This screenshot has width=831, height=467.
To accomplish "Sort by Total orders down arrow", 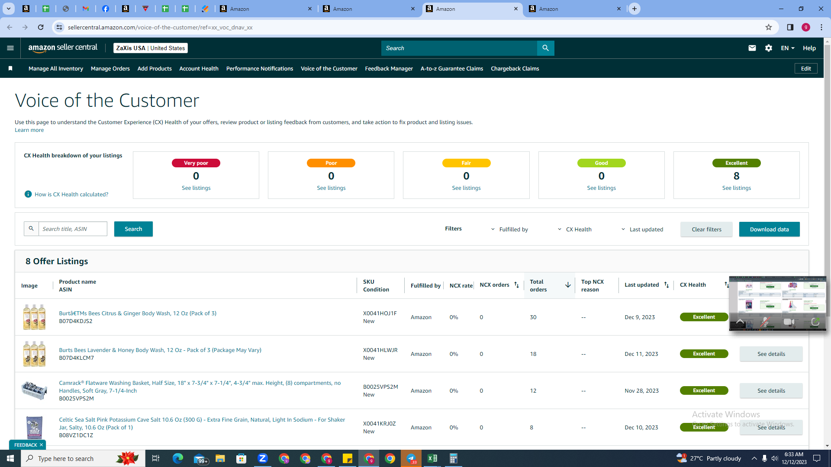I will tap(567, 285).
